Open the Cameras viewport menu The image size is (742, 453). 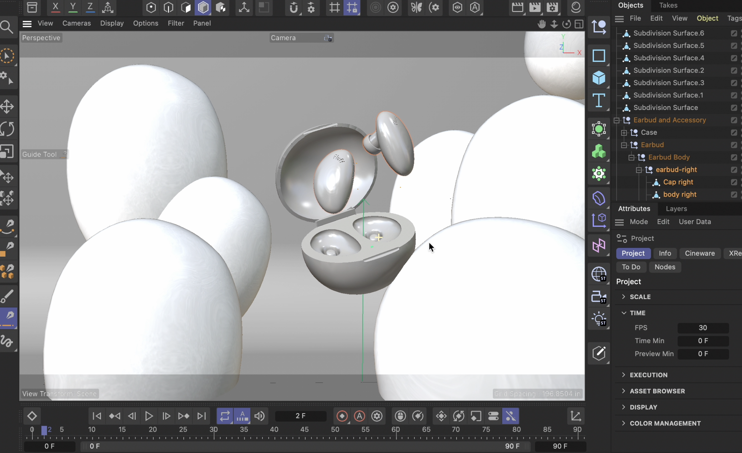(x=76, y=23)
